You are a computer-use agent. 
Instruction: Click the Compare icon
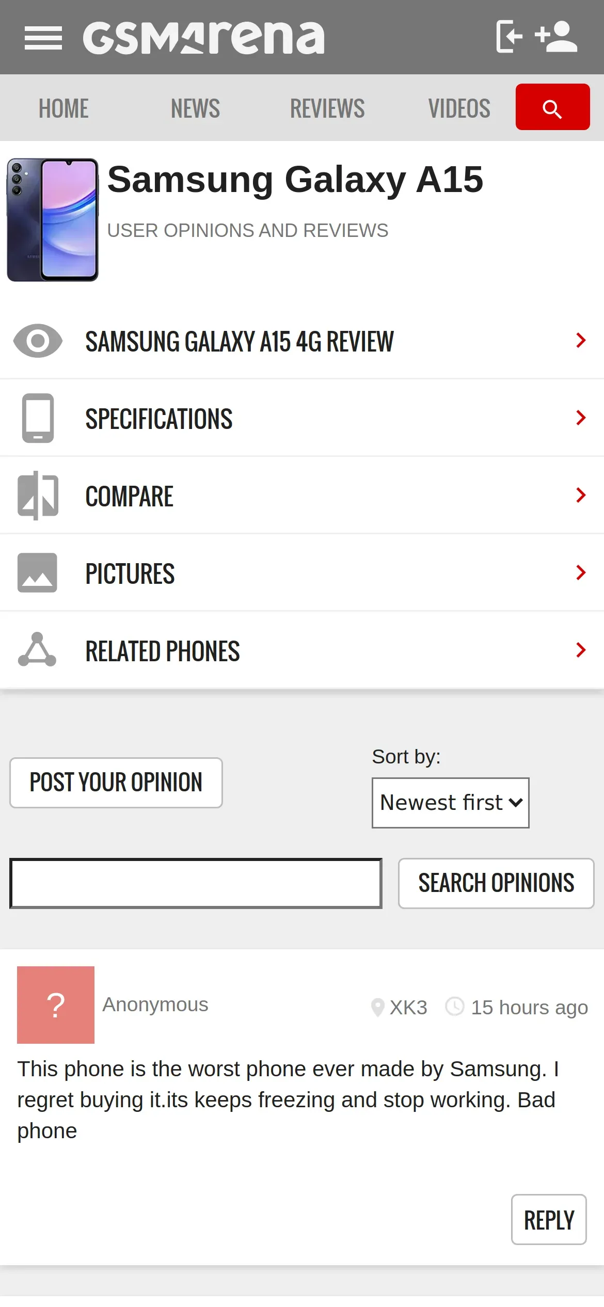click(x=38, y=496)
